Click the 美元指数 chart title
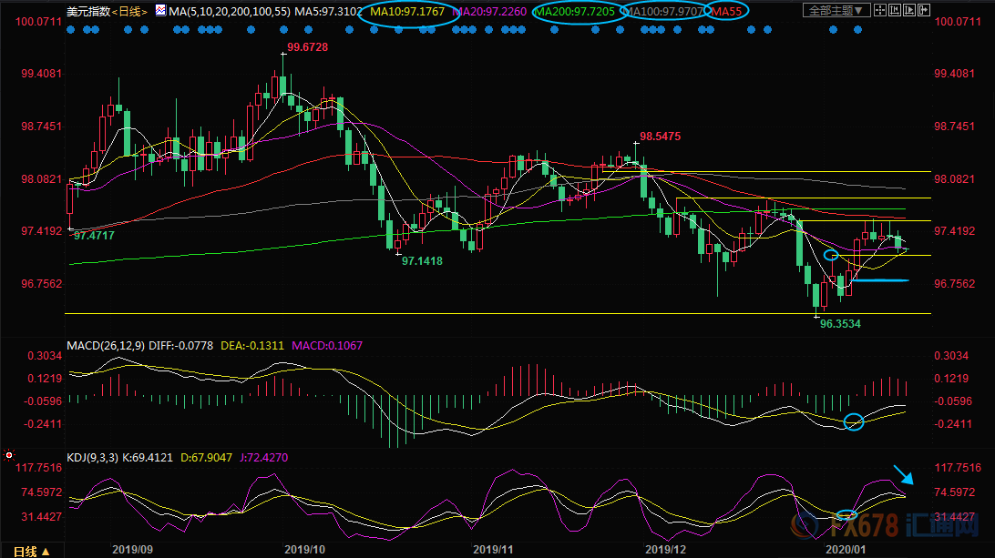This screenshot has height=558, width=995. click(88, 11)
